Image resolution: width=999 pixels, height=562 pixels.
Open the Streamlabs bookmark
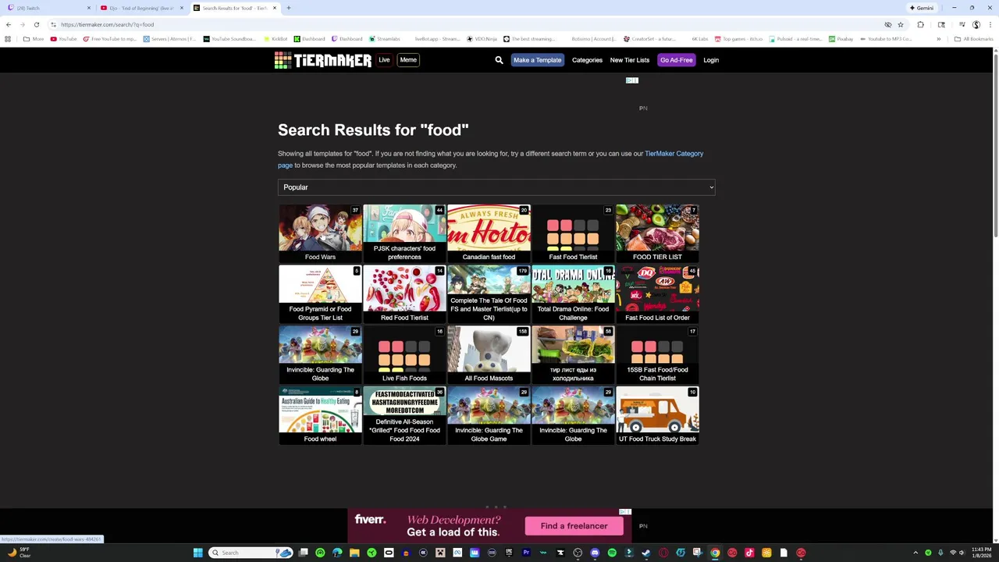pyautogui.click(x=384, y=39)
